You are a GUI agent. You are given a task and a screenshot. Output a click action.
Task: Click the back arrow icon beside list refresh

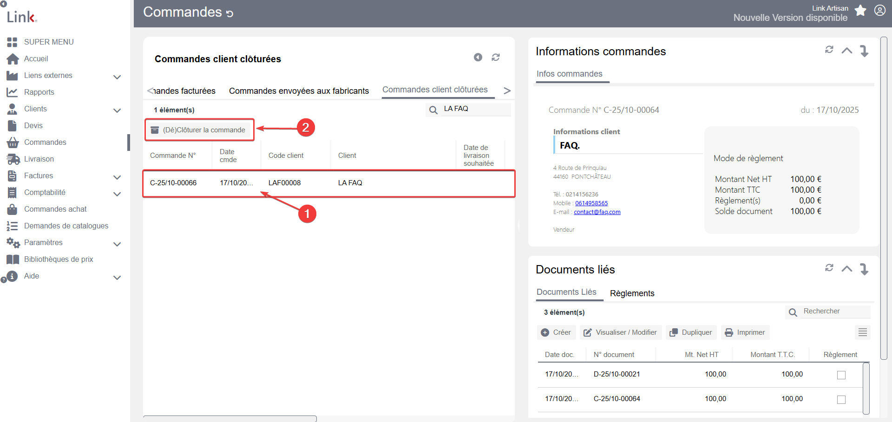[478, 57]
